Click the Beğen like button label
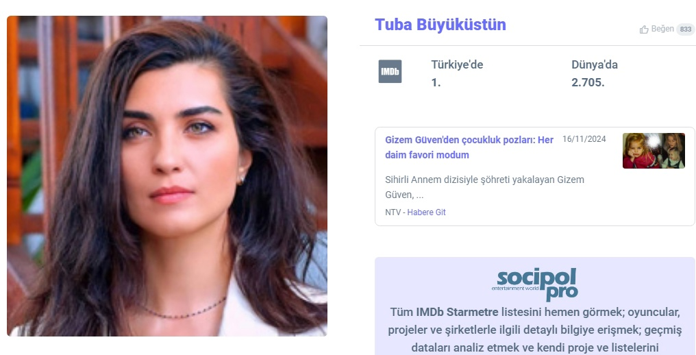 [662, 29]
